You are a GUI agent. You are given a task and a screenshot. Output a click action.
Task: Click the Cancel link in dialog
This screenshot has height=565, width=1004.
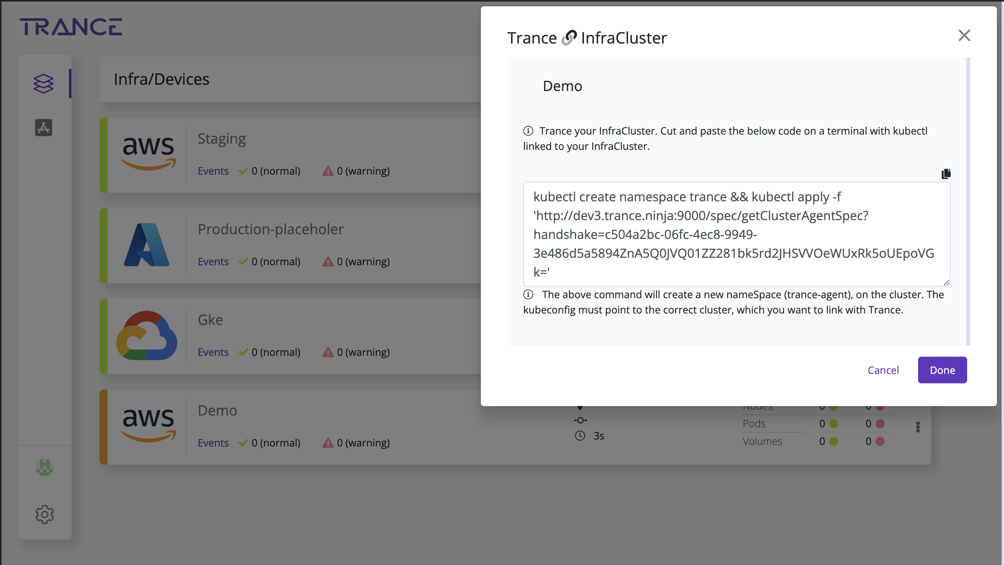pos(883,370)
